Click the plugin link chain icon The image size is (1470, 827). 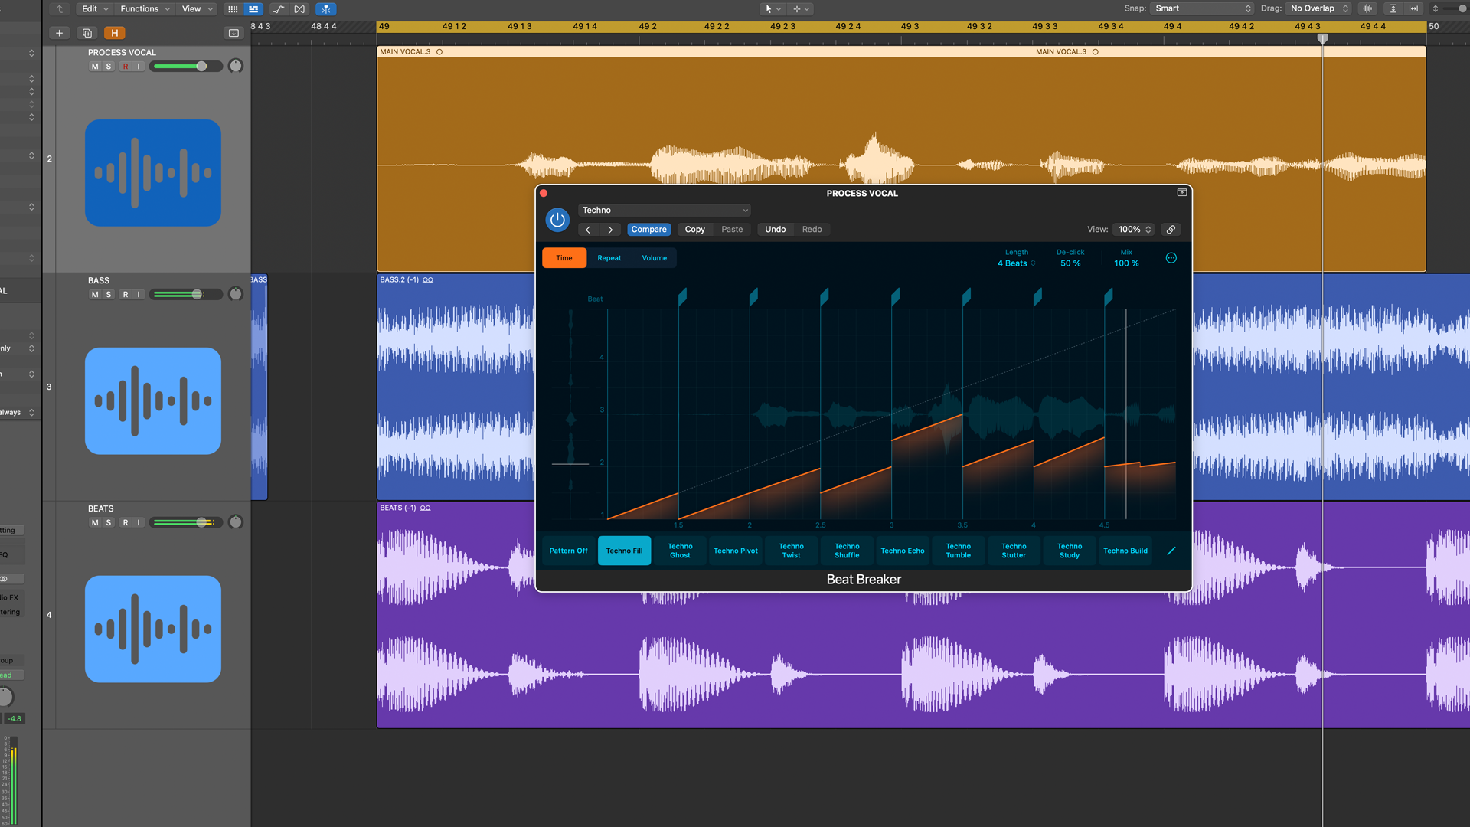(1171, 230)
